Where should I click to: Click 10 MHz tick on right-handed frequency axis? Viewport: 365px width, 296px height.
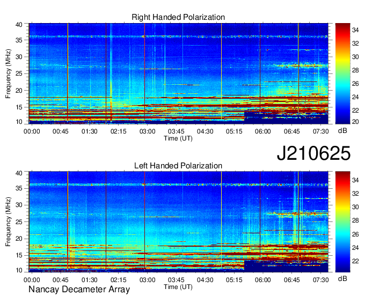(19, 122)
